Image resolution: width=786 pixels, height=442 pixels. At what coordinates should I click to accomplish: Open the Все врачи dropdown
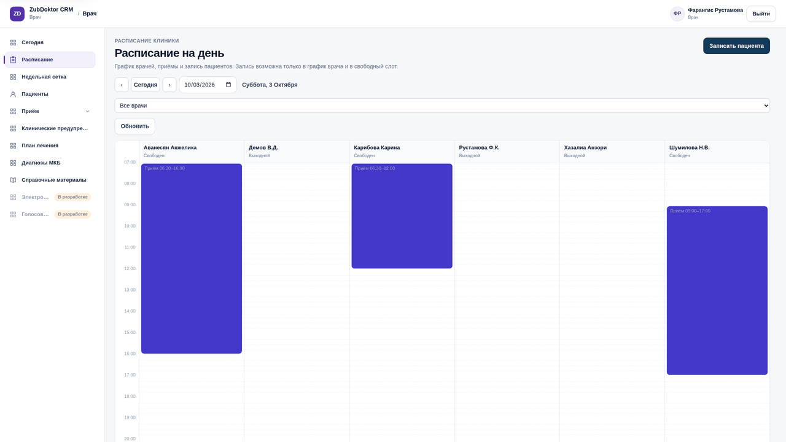pyautogui.click(x=442, y=106)
